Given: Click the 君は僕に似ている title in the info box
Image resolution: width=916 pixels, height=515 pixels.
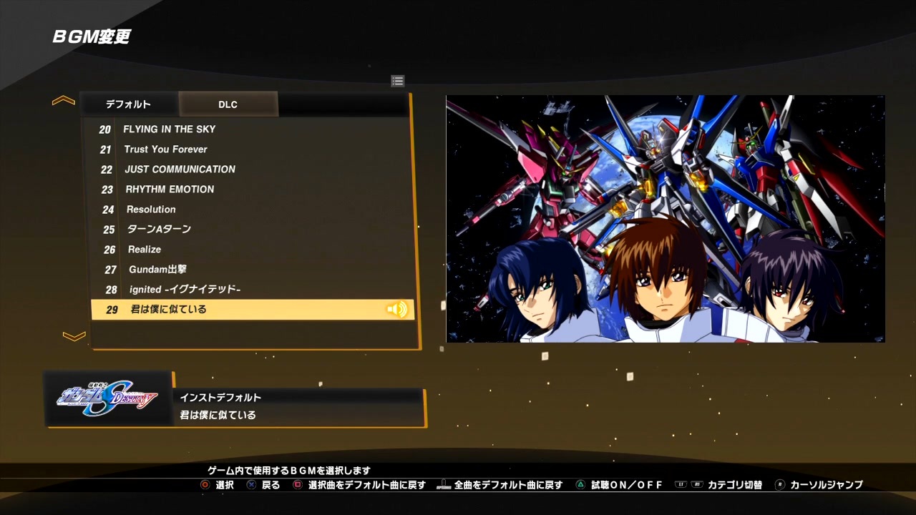Looking at the screenshot, I should coord(218,415).
